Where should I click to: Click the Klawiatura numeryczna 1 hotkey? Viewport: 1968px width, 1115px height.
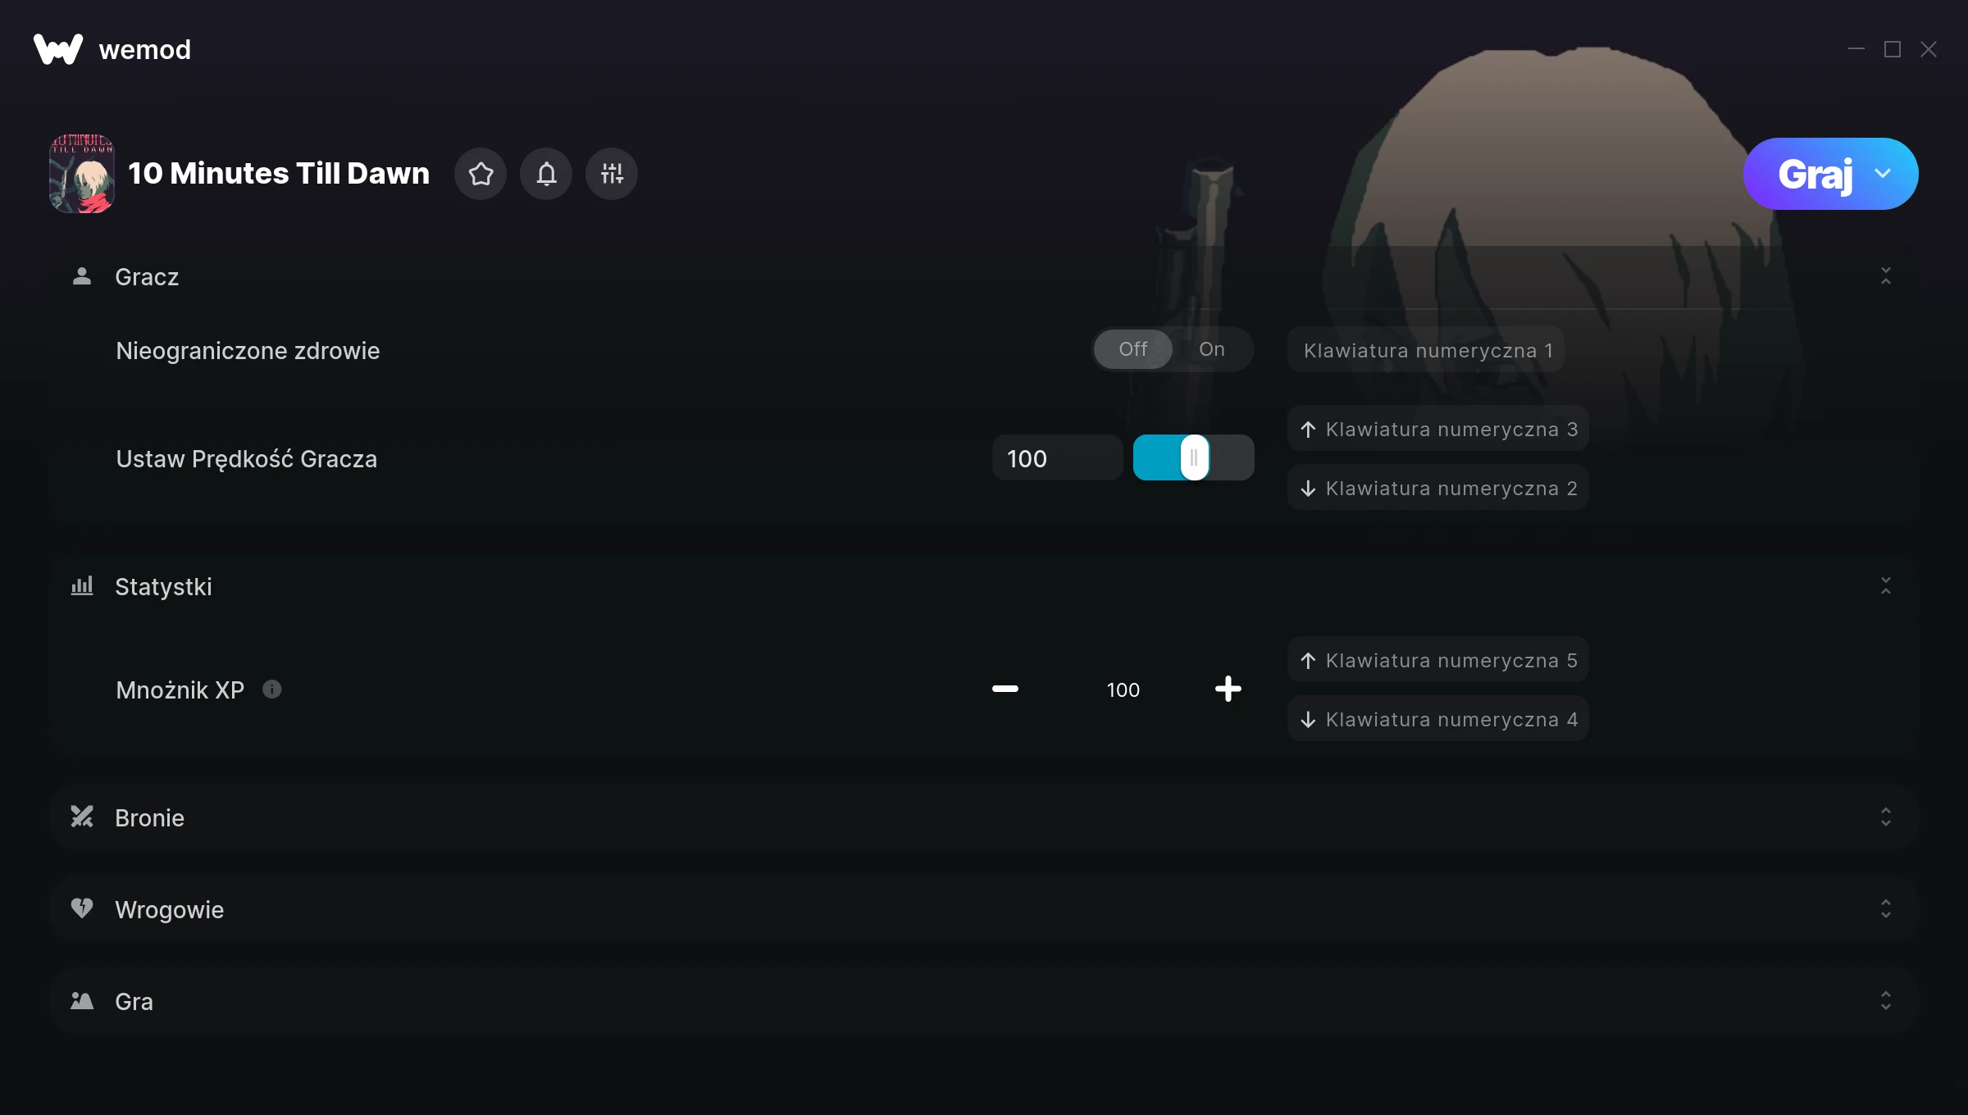pyautogui.click(x=1427, y=351)
